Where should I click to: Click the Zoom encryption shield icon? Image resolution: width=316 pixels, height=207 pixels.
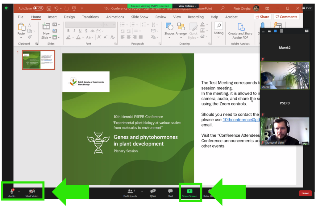pos(6,8)
